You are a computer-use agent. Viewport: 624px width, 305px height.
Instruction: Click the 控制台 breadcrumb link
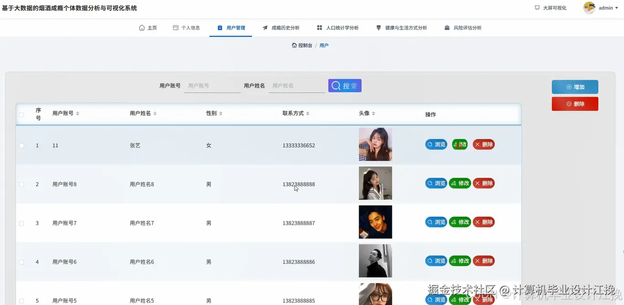click(x=302, y=45)
